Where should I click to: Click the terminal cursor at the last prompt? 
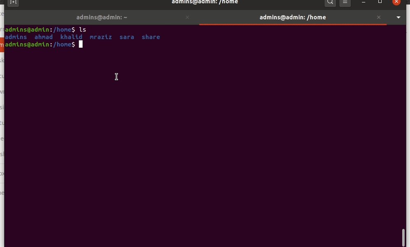click(x=81, y=44)
